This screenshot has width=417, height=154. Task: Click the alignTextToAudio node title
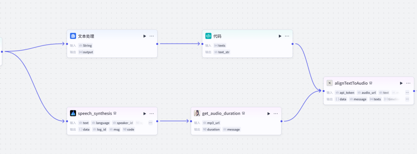351,83
